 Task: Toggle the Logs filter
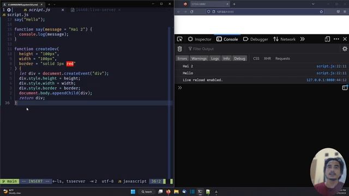[215, 58]
